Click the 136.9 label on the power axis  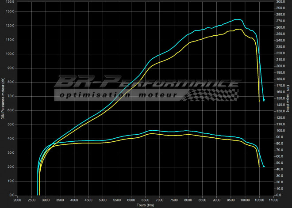click(x=10, y=2)
